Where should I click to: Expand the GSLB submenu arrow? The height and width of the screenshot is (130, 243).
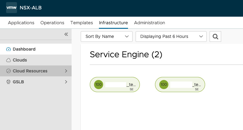click(x=66, y=82)
